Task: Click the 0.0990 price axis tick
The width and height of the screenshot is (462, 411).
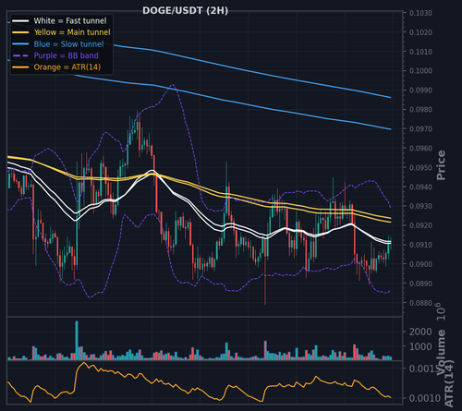Action: tap(420, 91)
